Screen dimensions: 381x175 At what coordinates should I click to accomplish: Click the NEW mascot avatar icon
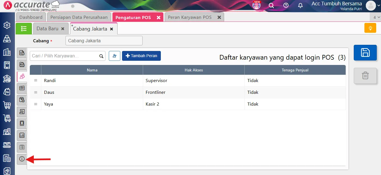click(256, 5)
